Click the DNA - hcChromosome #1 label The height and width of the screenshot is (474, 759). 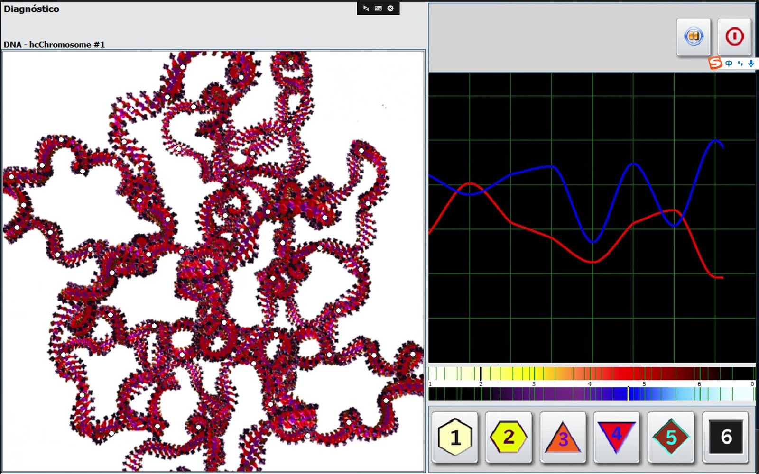[x=54, y=45]
